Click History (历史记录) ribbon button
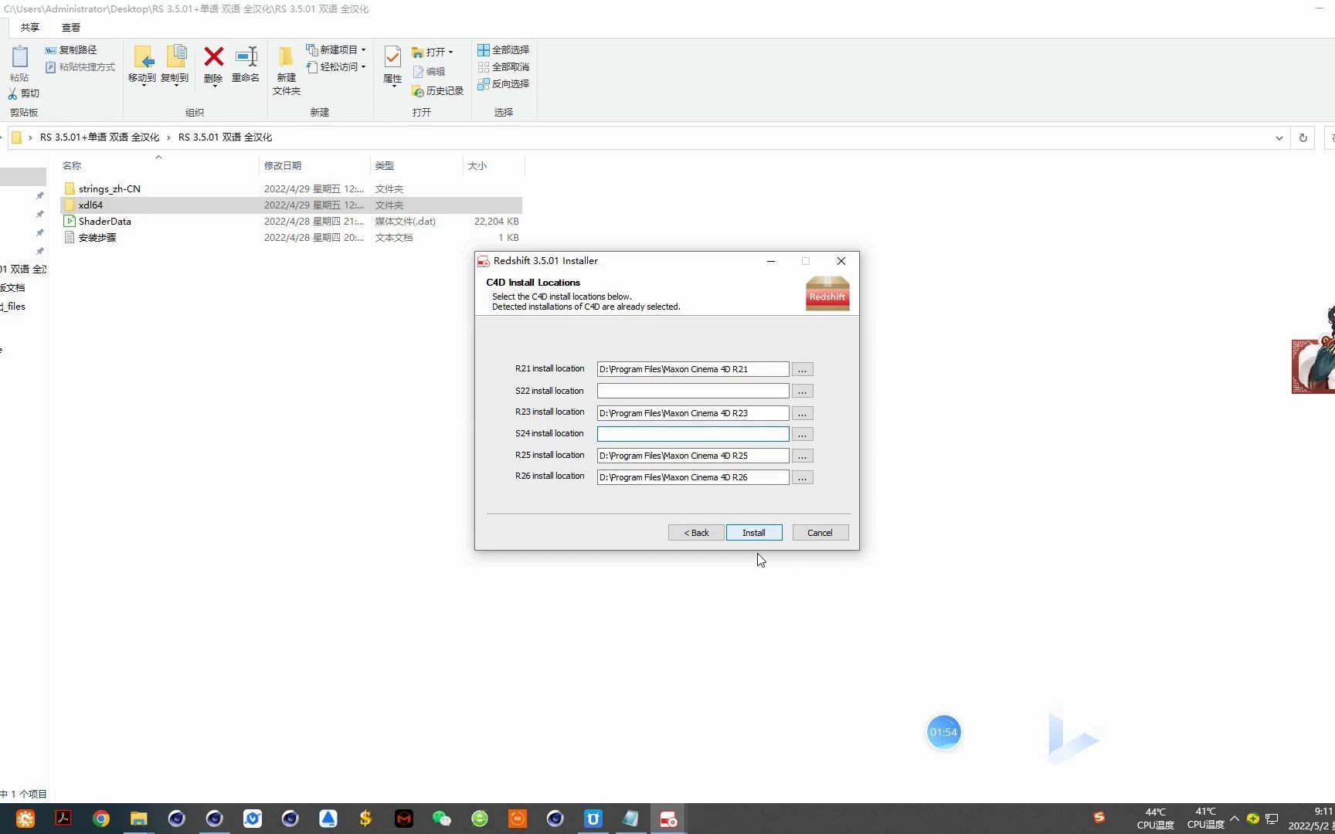Image resolution: width=1335 pixels, height=834 pixels. pos(437,91)
